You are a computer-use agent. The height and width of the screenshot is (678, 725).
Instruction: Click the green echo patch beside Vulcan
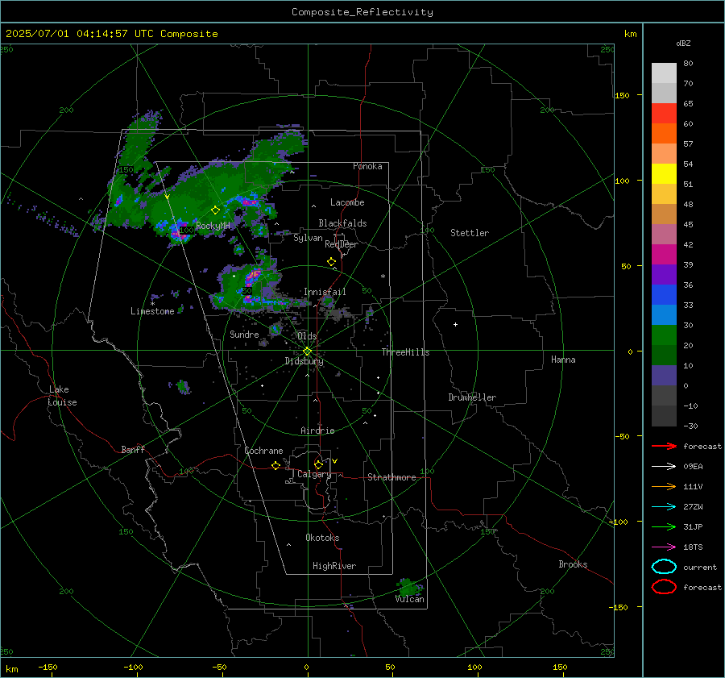(408, 587)
